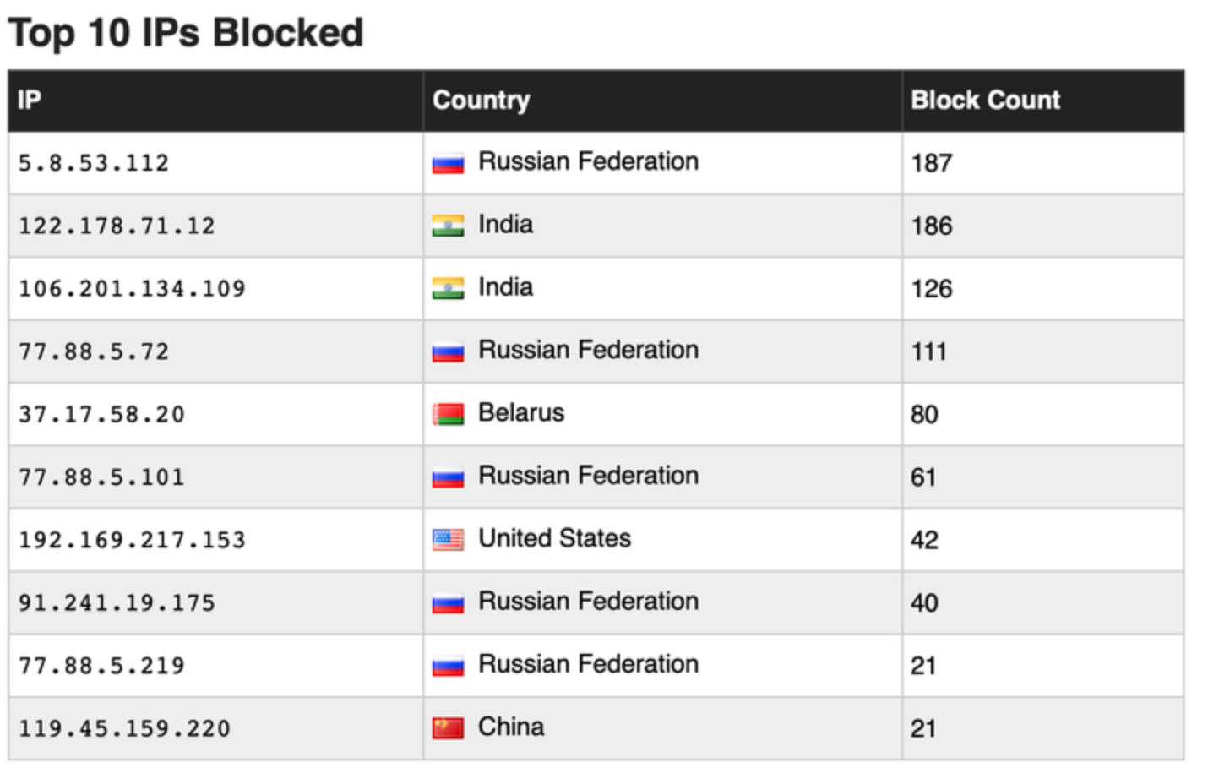
Task: Click the Top 10 IPs Blocked heading
Action: [186, 34]
